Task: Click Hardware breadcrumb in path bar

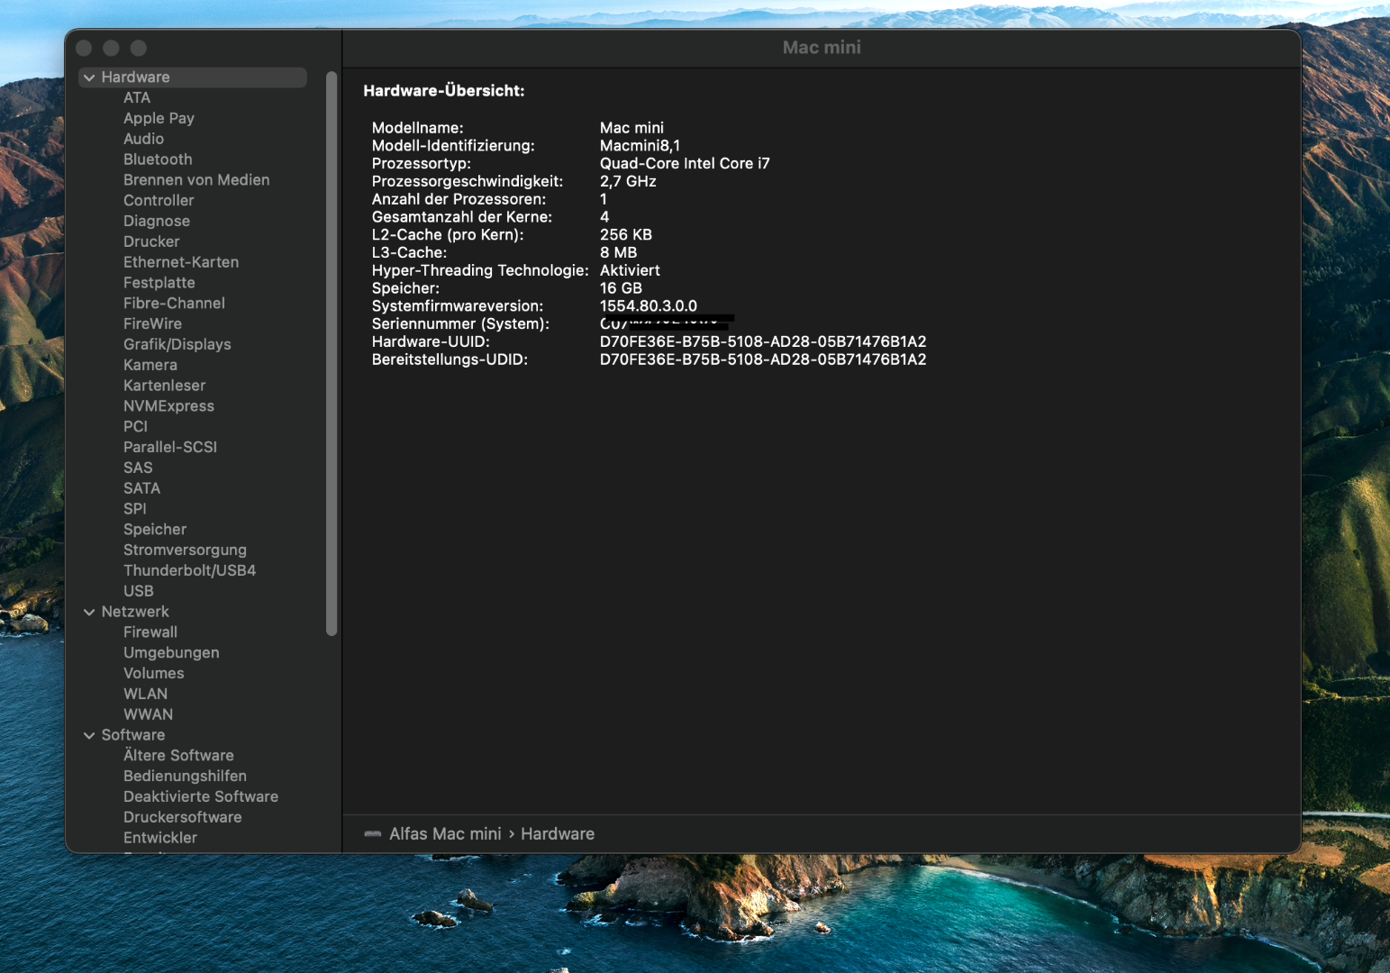Action: (x=557, y=834)
